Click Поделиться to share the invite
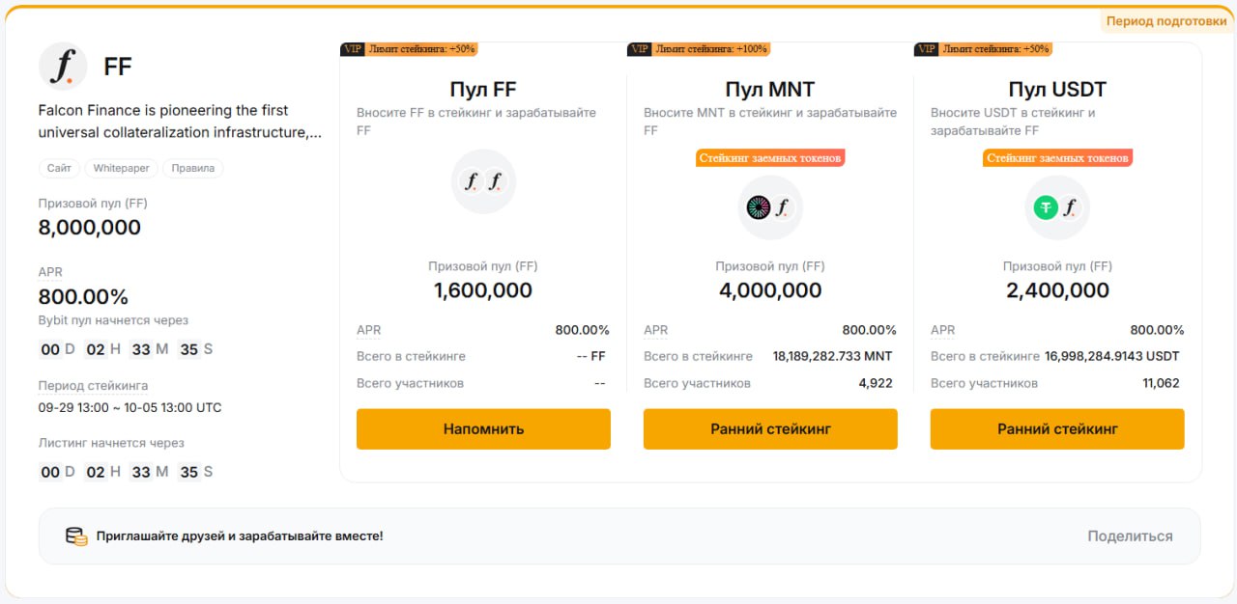This screenshot has width=1237, height=604. coord(1130,536)
